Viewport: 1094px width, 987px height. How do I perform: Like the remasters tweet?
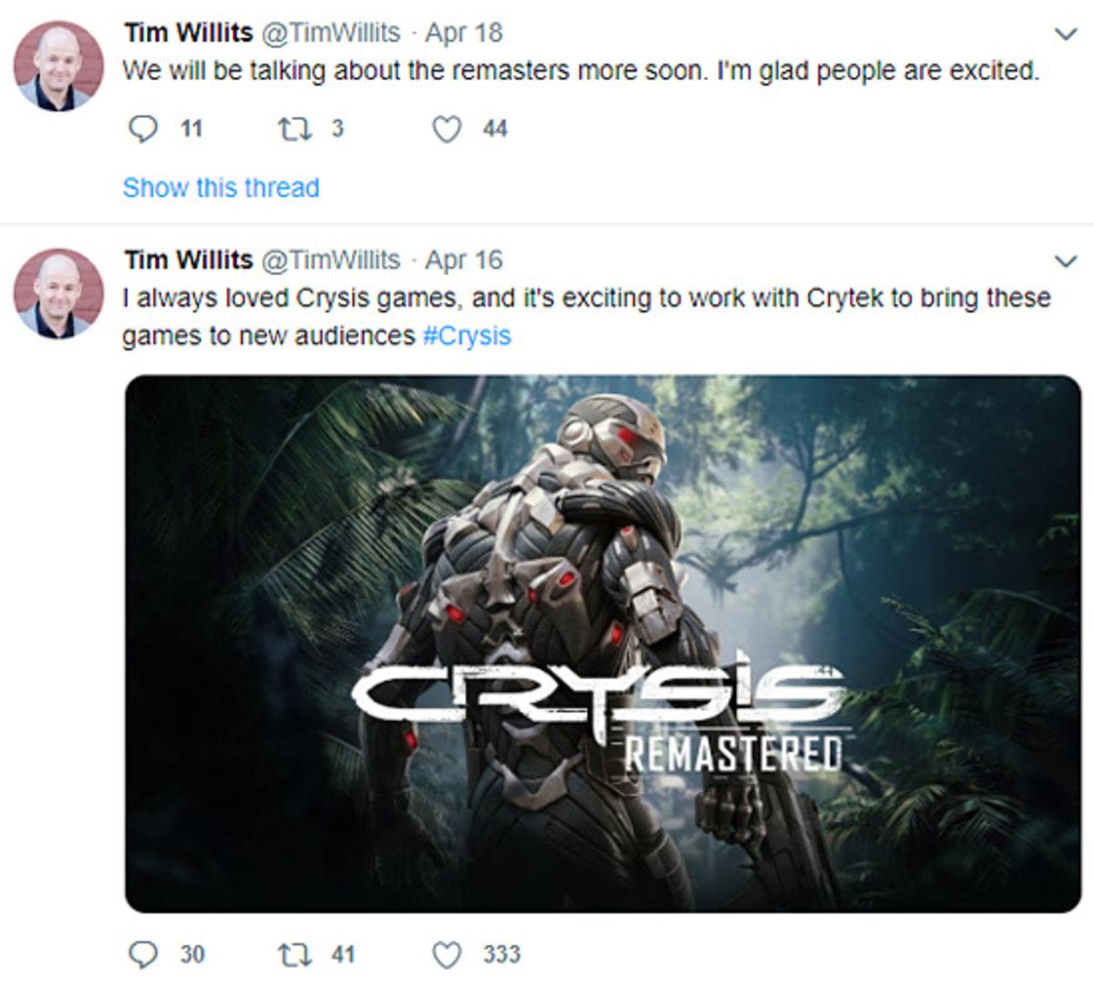tap(446, 129)
